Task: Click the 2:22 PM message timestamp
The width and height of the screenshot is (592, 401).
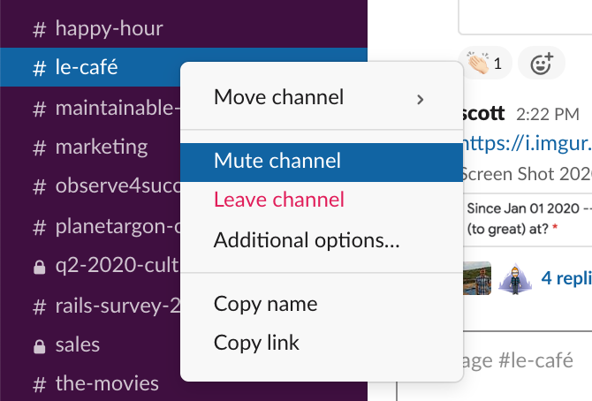Action: [x=548, y=115]
